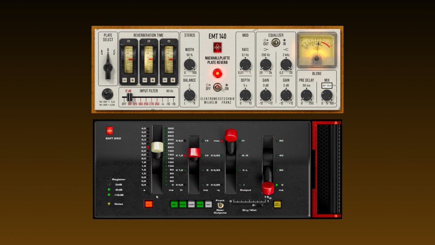The image size is (435, 245).
Task: Toggle the Equalizer Out/In switch
Action: tap(275, 43)
